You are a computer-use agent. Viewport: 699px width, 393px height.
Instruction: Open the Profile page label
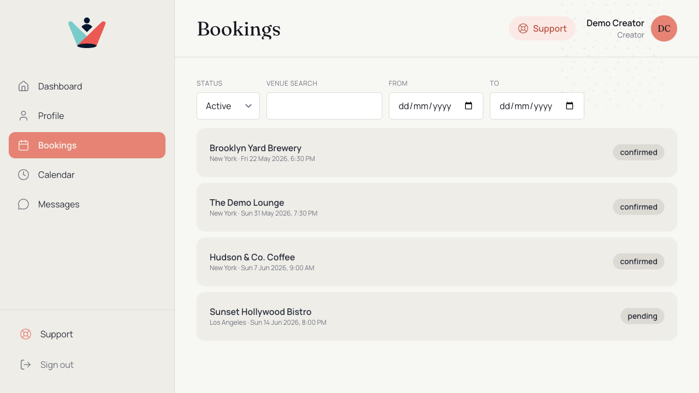click(x=51, y=116)
